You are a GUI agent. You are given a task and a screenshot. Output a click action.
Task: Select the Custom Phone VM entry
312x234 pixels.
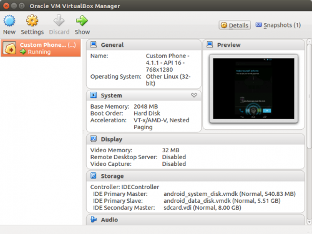pos(41,48)
